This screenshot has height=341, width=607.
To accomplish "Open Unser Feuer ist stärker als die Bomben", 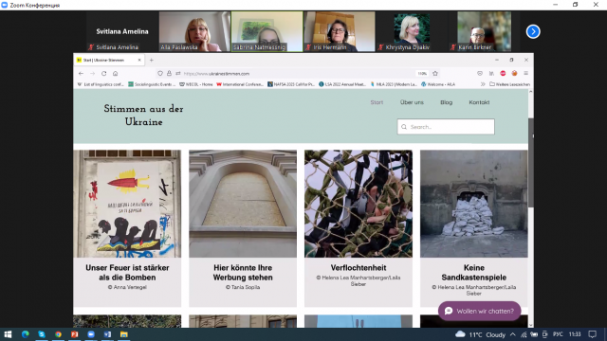I will [x=127, y=273].
